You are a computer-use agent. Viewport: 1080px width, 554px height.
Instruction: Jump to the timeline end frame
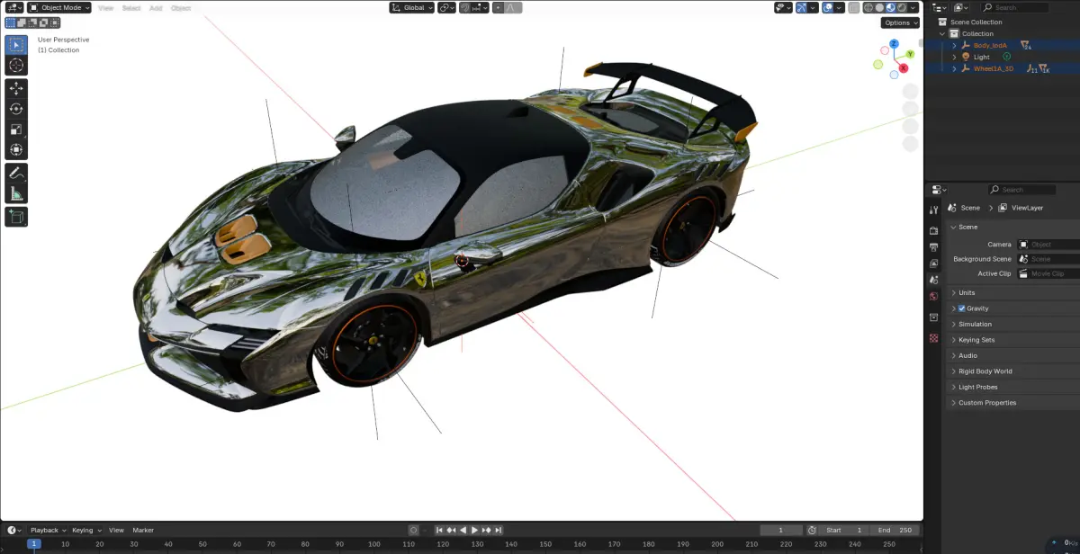[x=498, y=531]
